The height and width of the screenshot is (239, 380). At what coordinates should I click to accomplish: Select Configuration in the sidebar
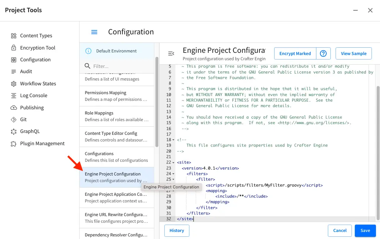pos(36,59)
